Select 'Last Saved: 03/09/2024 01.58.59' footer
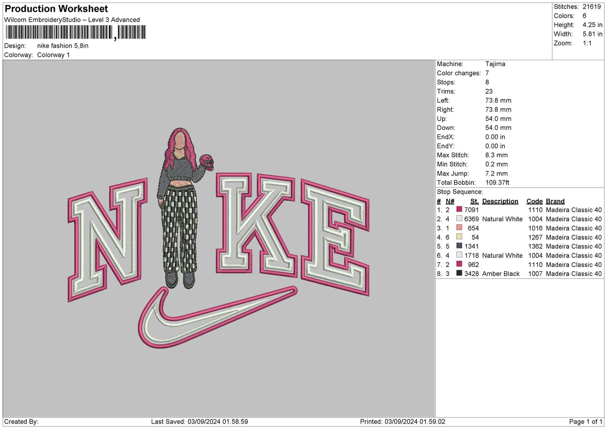 (x=200, y=422)
